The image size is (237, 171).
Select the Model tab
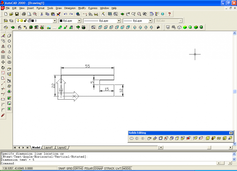(36, 148)
